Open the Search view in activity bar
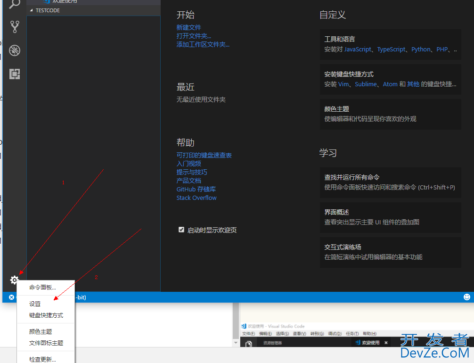 (x=14, y=4)
